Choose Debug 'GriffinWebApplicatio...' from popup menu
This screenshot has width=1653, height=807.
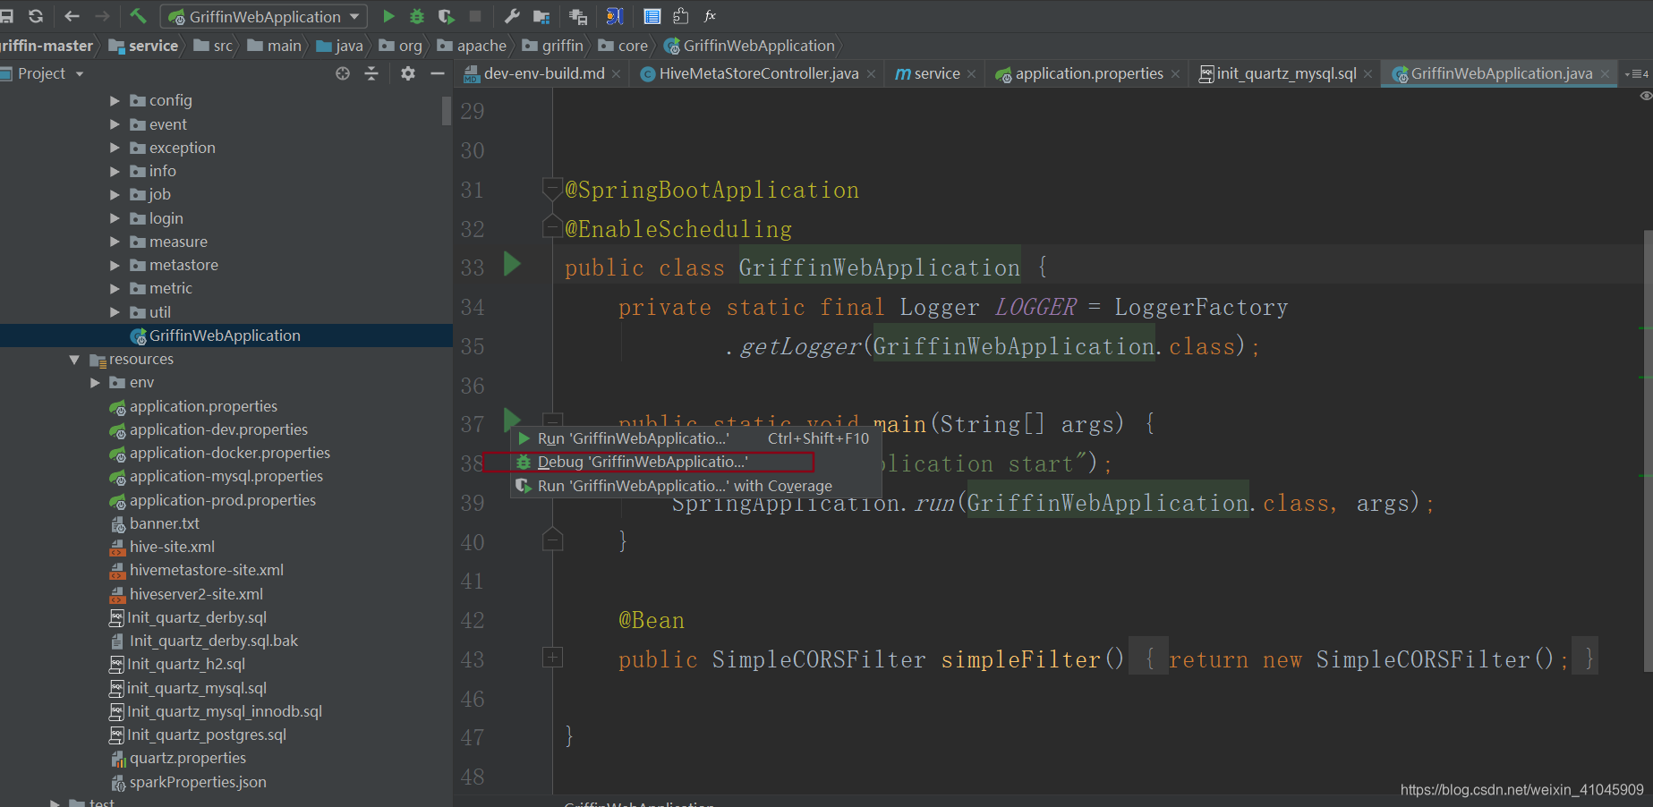[x=695, y=462]
